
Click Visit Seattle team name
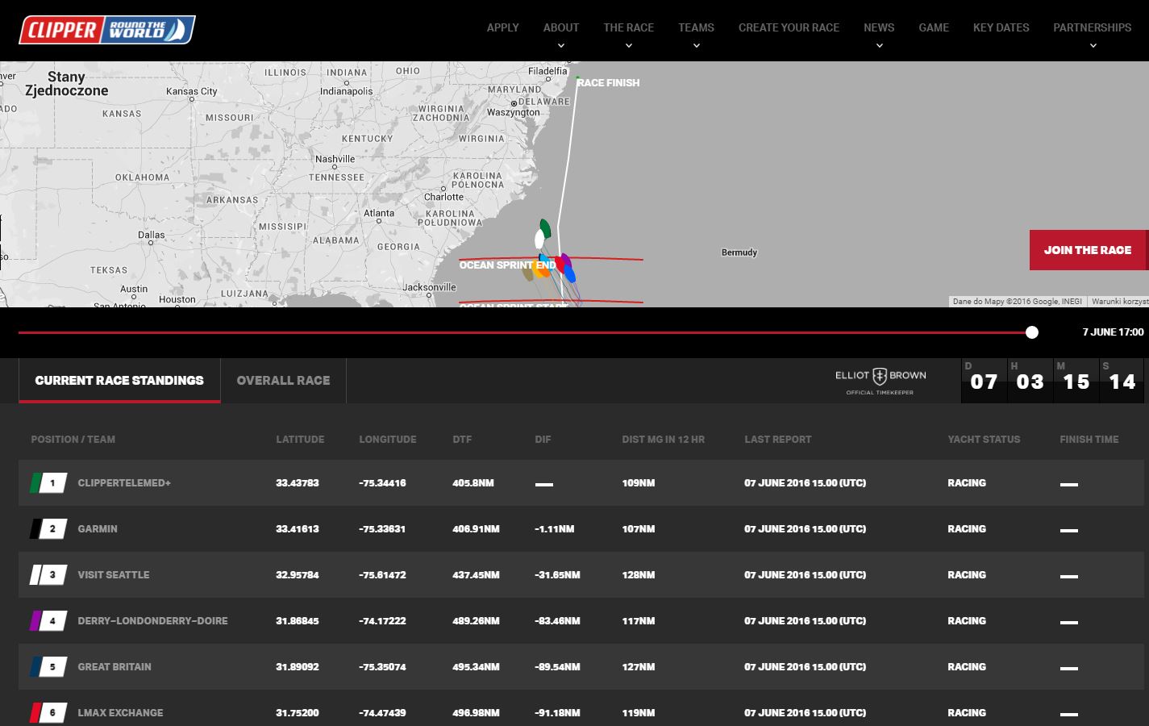[114, 575]
